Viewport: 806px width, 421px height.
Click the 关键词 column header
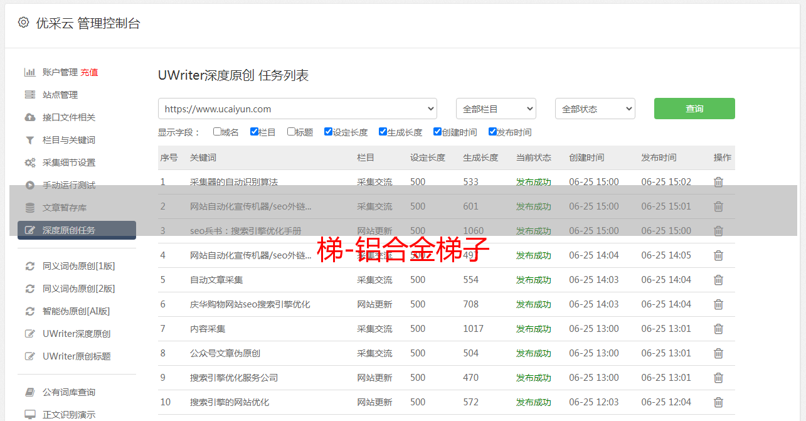pos(203,157)
